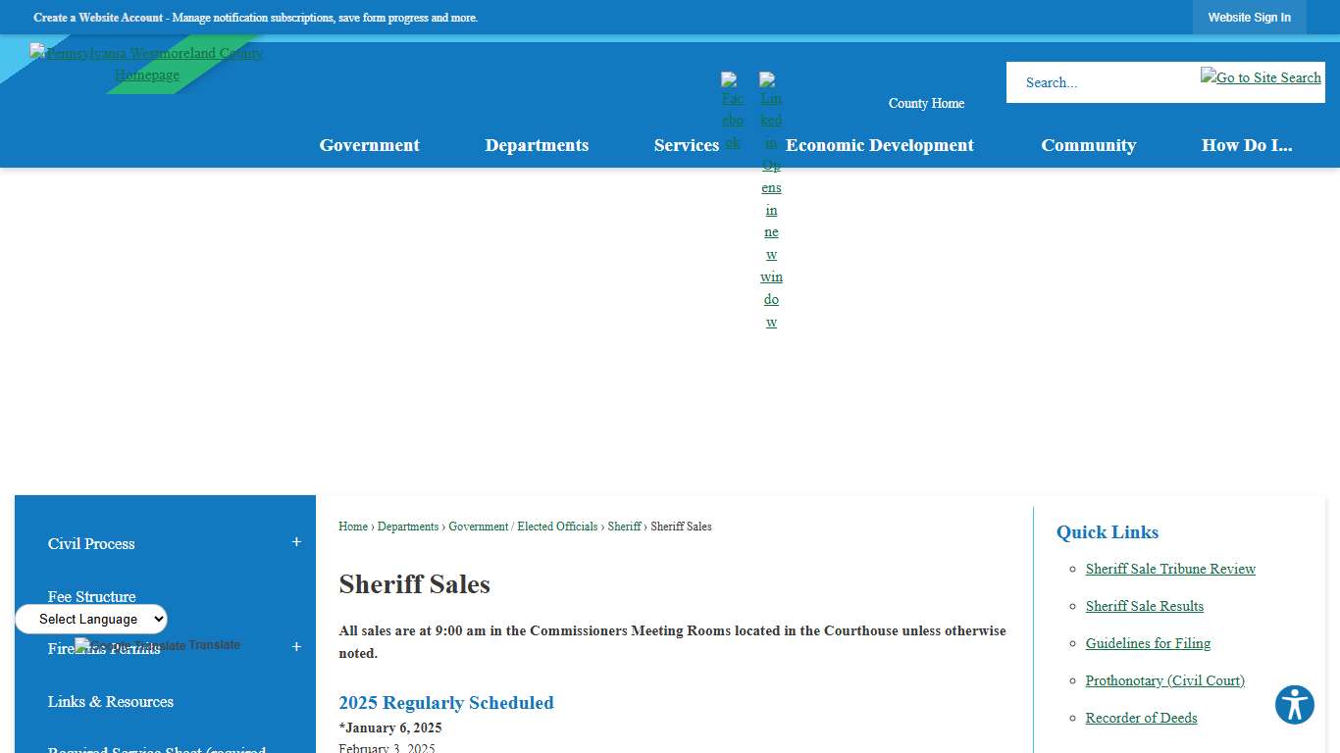Click the accessibility options icon
1340x753 pixels.
(1294, 705)
